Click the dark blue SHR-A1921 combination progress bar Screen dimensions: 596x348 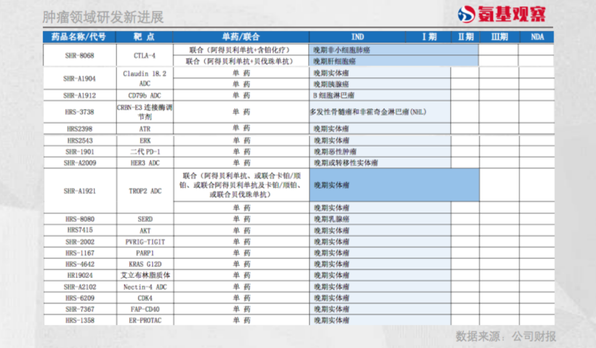393,185
